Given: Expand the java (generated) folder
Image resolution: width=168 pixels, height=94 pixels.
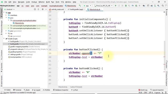Looking at the screenshot, I should (x=6, y=31).
